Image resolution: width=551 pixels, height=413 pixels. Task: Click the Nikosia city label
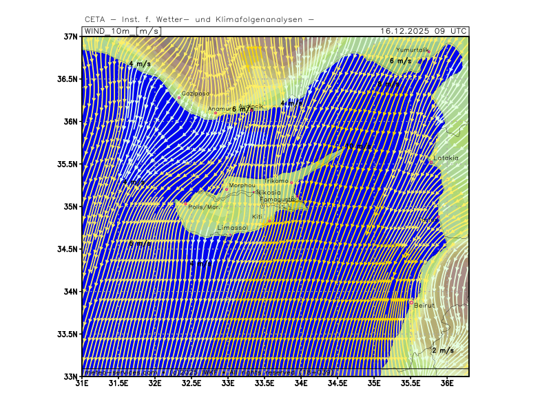[269, 192]
